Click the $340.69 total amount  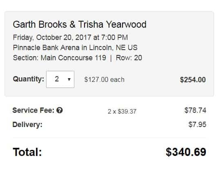186,152
